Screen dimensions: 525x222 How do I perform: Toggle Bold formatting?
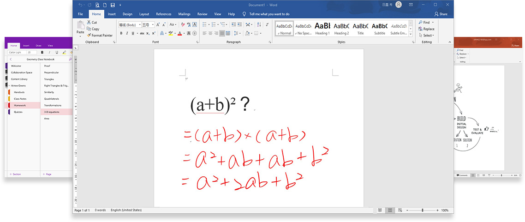point(121,33)
